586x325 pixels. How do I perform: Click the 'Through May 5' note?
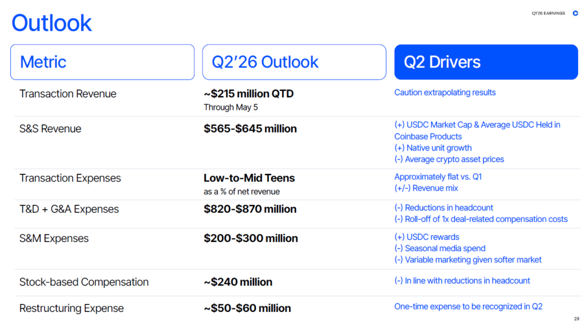231,108
